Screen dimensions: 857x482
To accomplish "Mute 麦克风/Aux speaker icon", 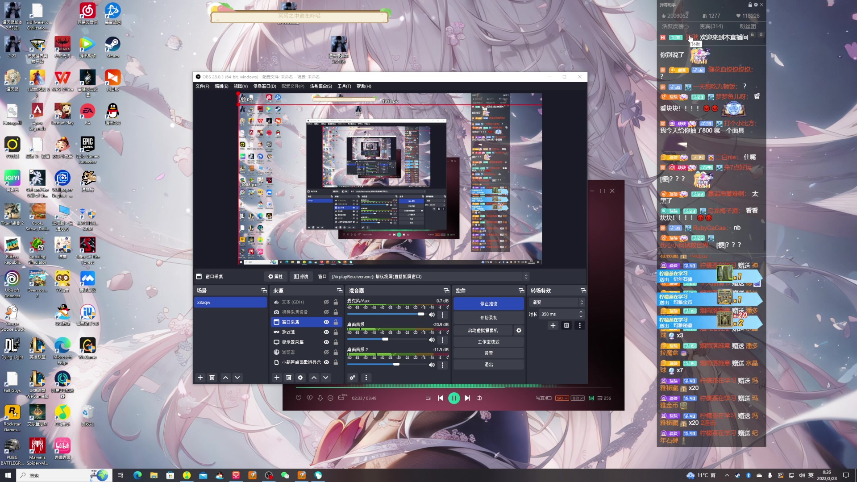I will coord(432,315).
